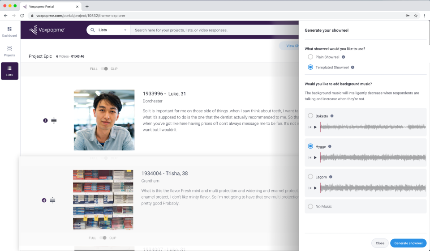Image resolution: width=430 pixels, height=251 pixels.
Task: Choose Boketto background music
Action: coord(310,116)
